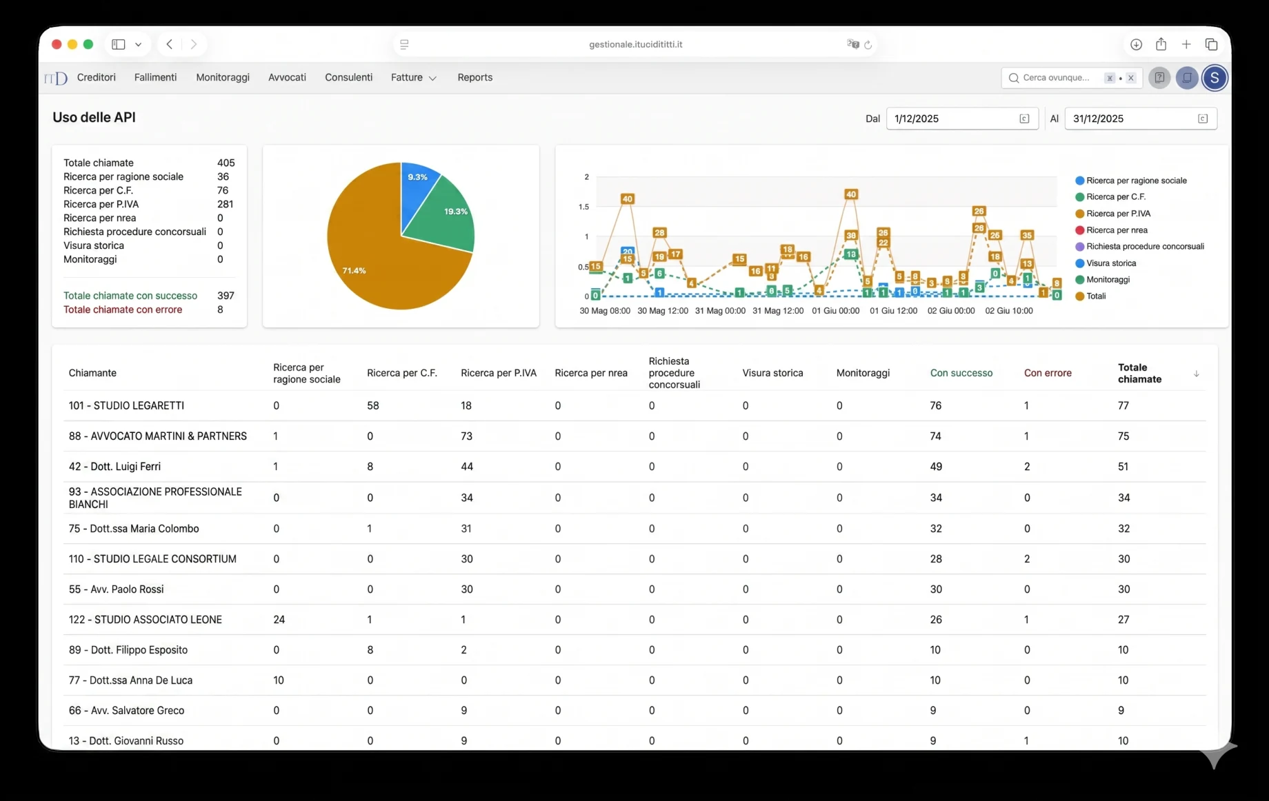The image size is (1269, 801).
Task: Open the help icon next to search
Action: pyautogui.click(x=1160, y=78)
